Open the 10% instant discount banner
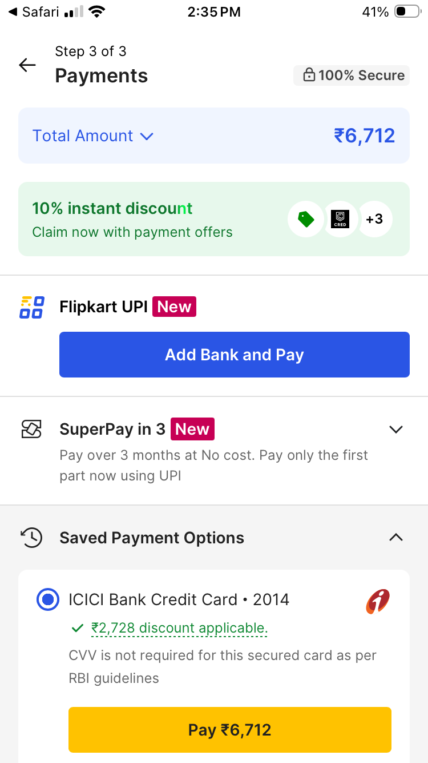The width and height of the screenshot is (428, 763). tap(132, 219)
